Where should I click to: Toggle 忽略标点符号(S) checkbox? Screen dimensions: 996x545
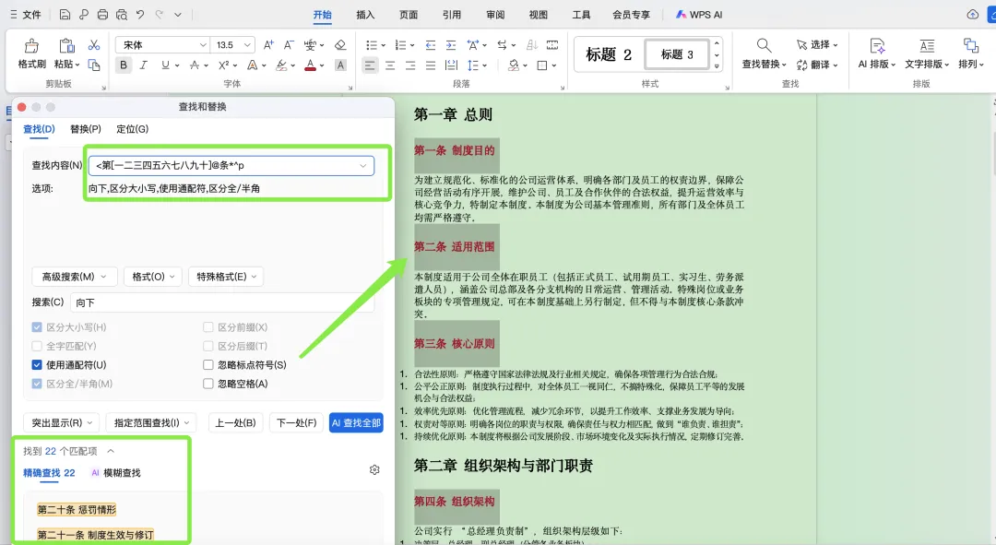pyautogui.click(x=207, y=364)
